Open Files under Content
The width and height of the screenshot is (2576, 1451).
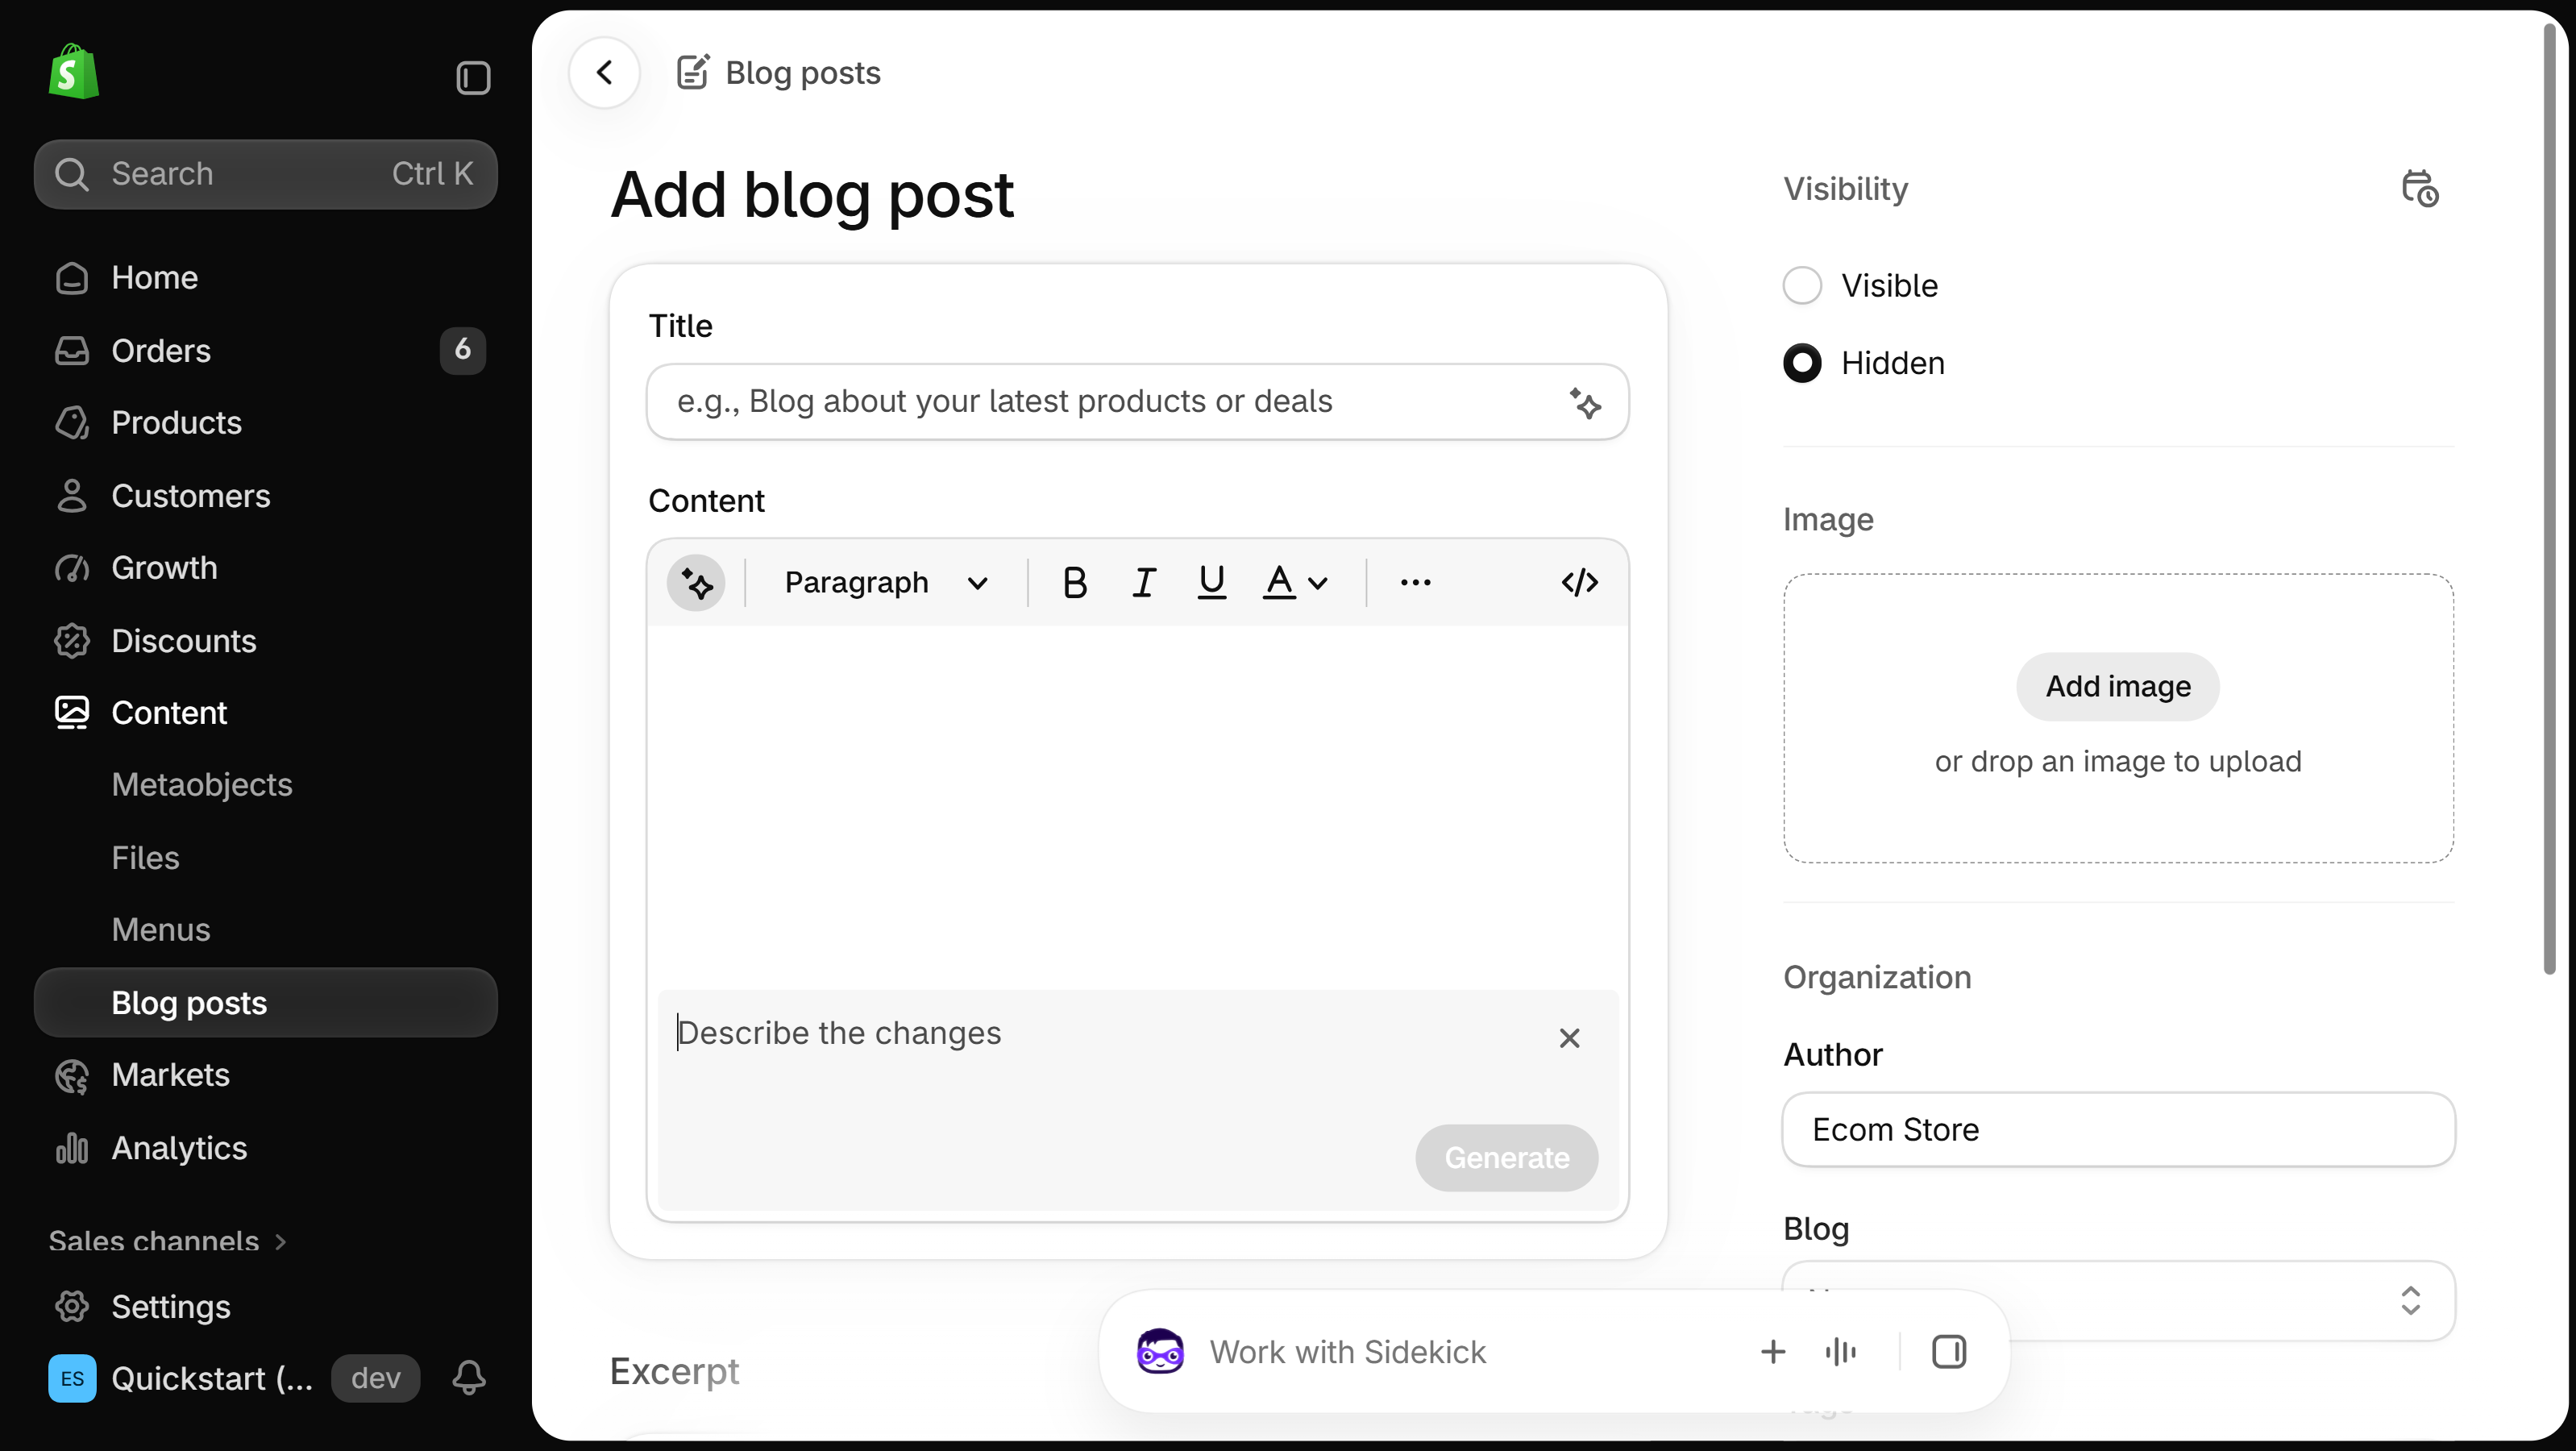click(x=265, y=858)
